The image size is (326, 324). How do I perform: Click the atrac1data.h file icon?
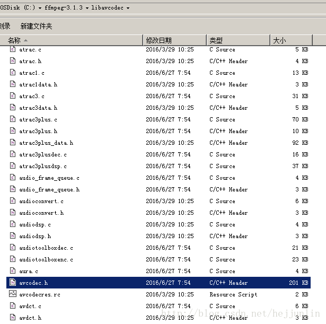(13, 84)
